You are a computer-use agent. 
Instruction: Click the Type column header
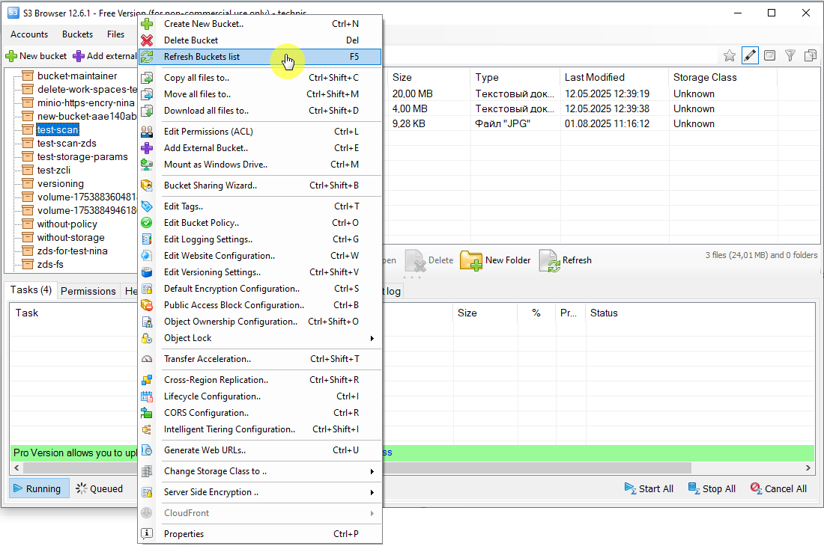515,77
